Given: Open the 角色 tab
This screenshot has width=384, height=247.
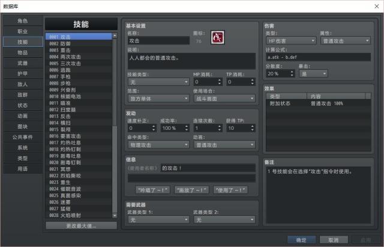Looking at the screenshot, I should point(23,21).
